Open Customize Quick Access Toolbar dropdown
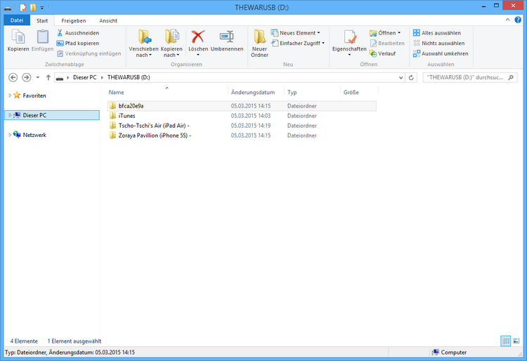Image resolution: width=527 pixels, height=361 pixels. (x=42, y=8)
